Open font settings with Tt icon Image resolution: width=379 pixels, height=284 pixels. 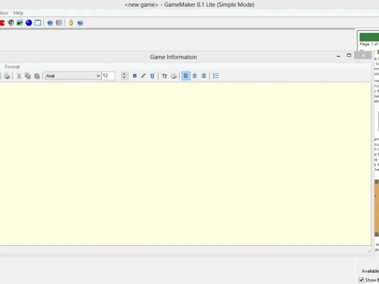click(164, 76)
